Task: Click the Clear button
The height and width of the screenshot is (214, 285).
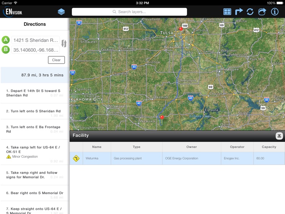Action: (56, 60)
